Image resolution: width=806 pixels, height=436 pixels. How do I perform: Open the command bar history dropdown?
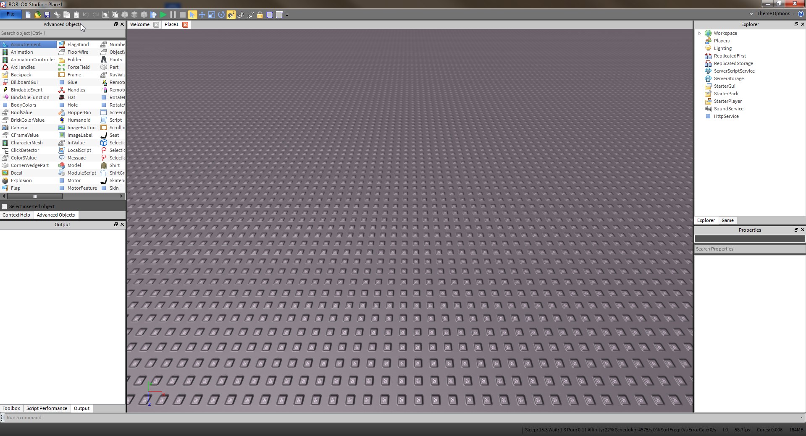click(x=801, y=418)
